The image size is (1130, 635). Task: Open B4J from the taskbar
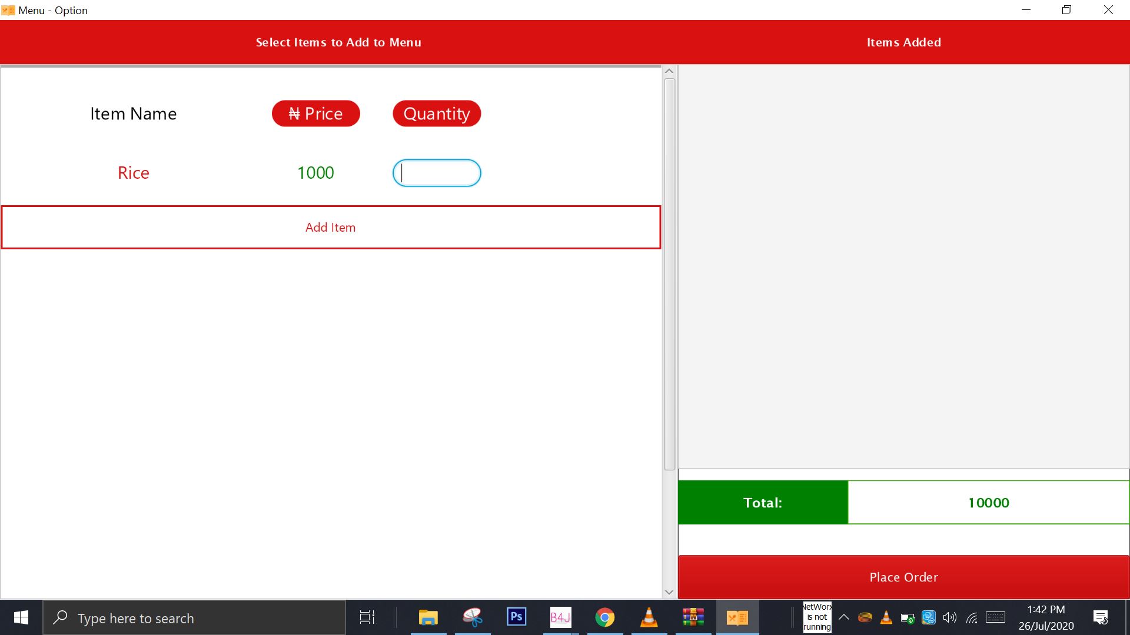tap(560, 617)
